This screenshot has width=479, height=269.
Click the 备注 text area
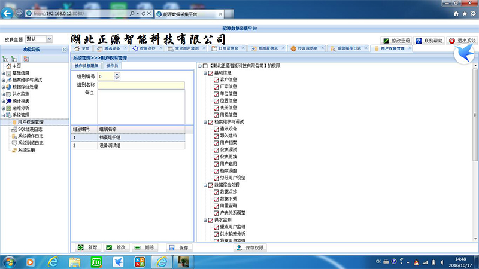(x=141, y=107)
